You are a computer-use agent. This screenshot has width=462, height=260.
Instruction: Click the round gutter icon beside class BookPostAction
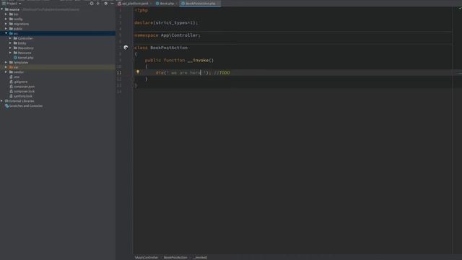tap(126, 48)
